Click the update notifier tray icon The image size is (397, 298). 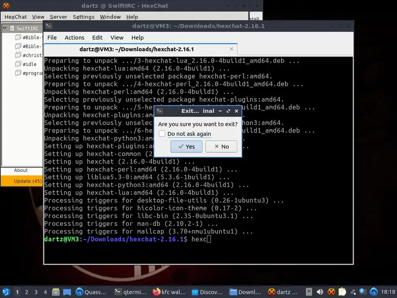pos(363,292)
